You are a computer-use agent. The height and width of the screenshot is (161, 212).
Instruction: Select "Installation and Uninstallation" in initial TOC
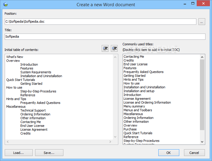point(41,76)
